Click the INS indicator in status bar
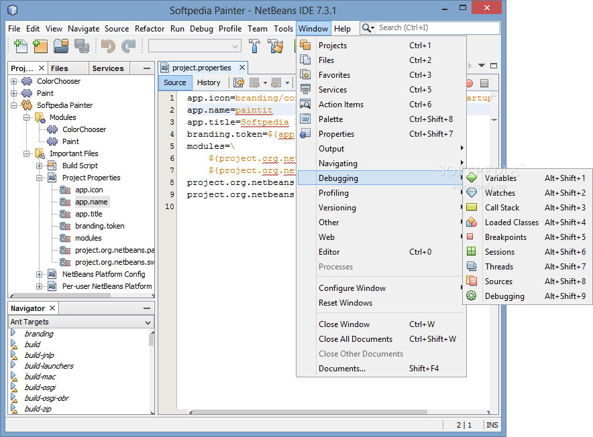Viewport: 593px width, 437px height. tap(492, 425)
